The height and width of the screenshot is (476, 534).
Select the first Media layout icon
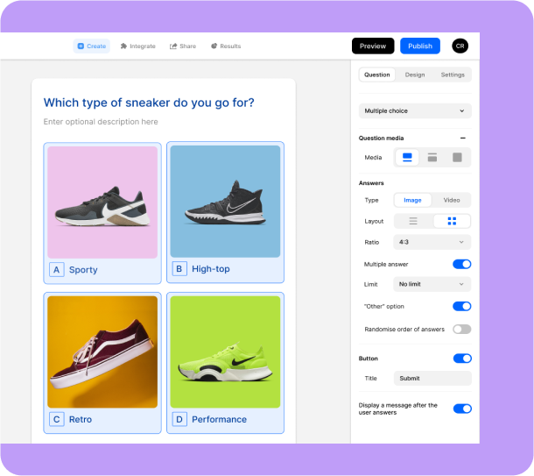tap(407, 158)
